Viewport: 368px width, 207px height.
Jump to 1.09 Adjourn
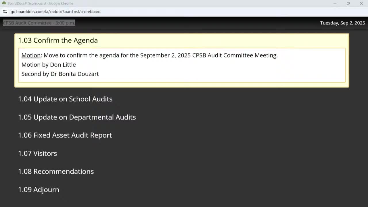39,189
